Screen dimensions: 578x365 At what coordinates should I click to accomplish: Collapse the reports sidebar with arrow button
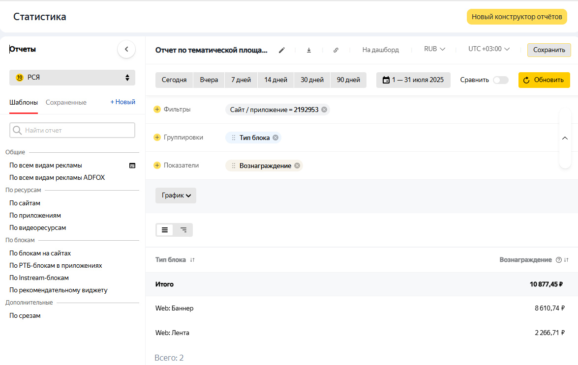coord(126,49)
